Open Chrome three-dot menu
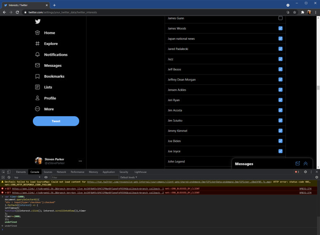Screen dimensions: 320x235 pos(315,12)
